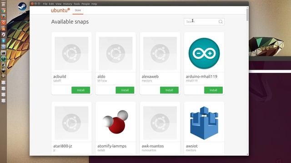Open the aldo placeholder thumbnail
Viewport: 291px width, 163px height.
point(115,53)
